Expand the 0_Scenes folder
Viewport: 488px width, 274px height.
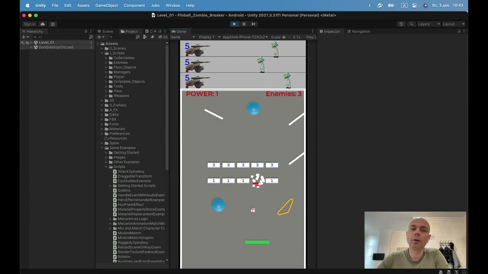pyautogui.click(x=102, y=48)
